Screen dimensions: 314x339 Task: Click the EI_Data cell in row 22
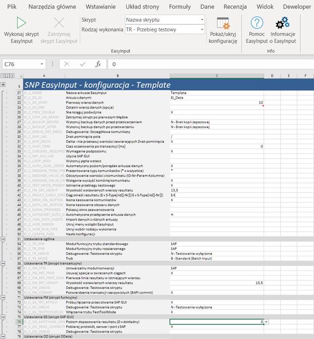click(217, 98)
